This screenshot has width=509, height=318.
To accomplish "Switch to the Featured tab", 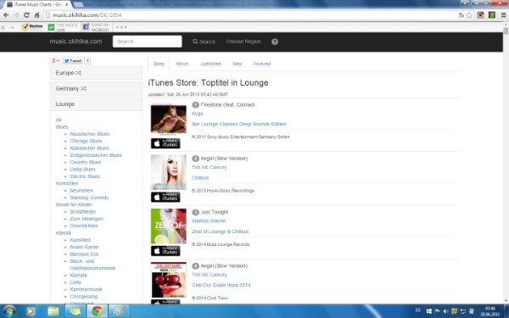I will 262,64.
